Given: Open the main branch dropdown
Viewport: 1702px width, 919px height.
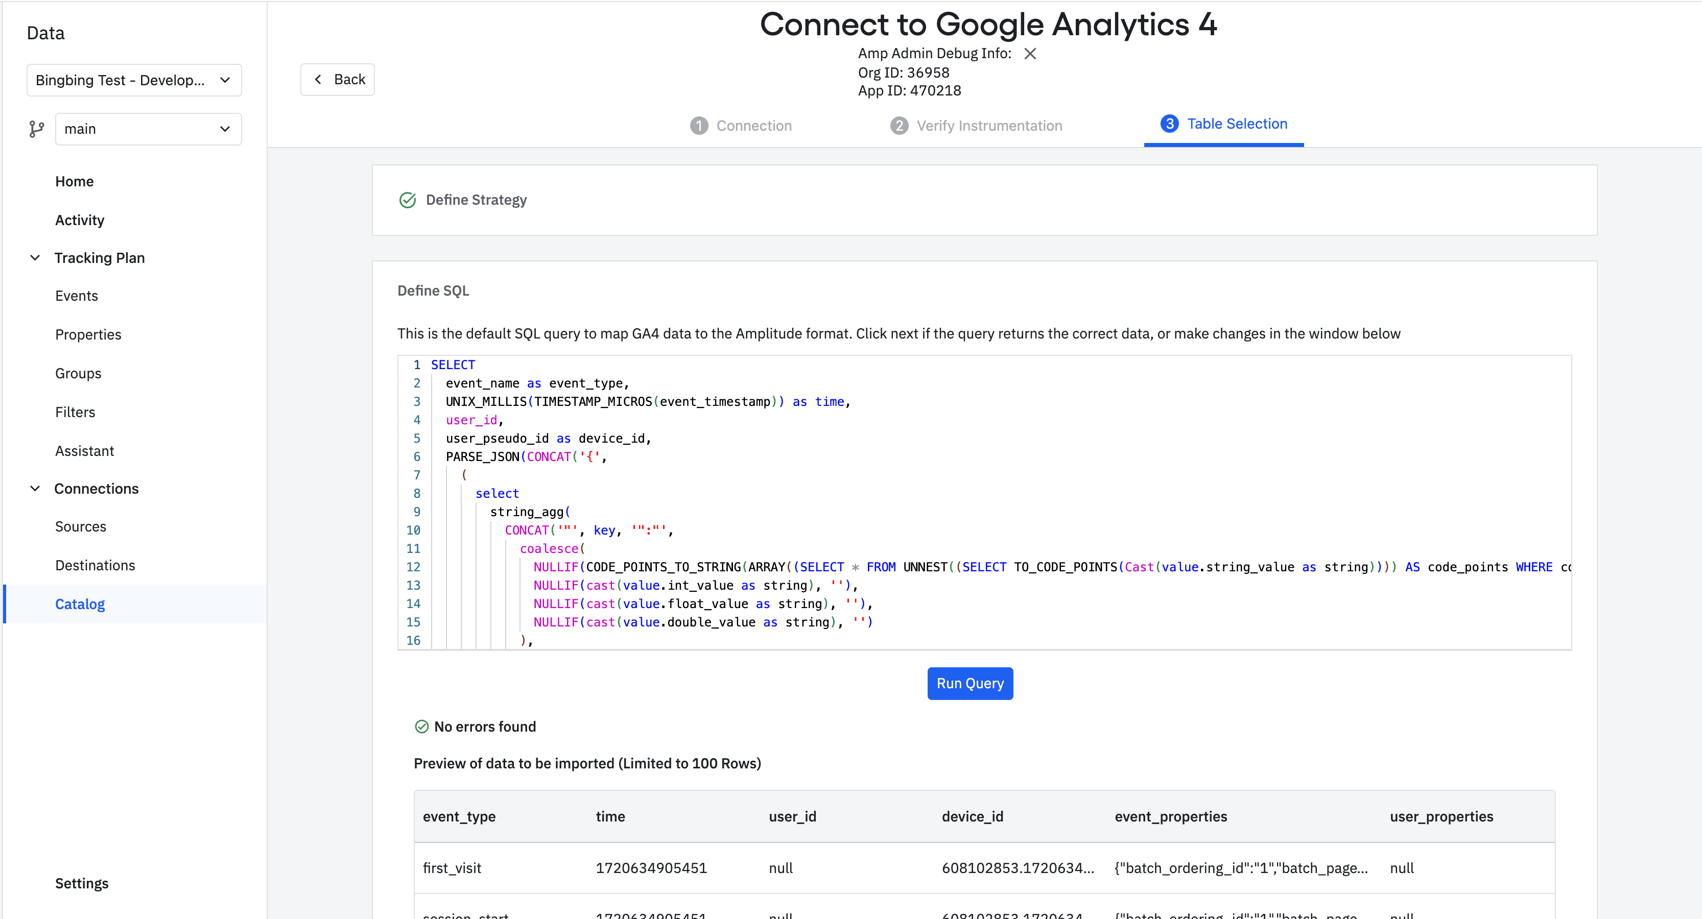Looking at the screenshot, I should coord(148,129).
